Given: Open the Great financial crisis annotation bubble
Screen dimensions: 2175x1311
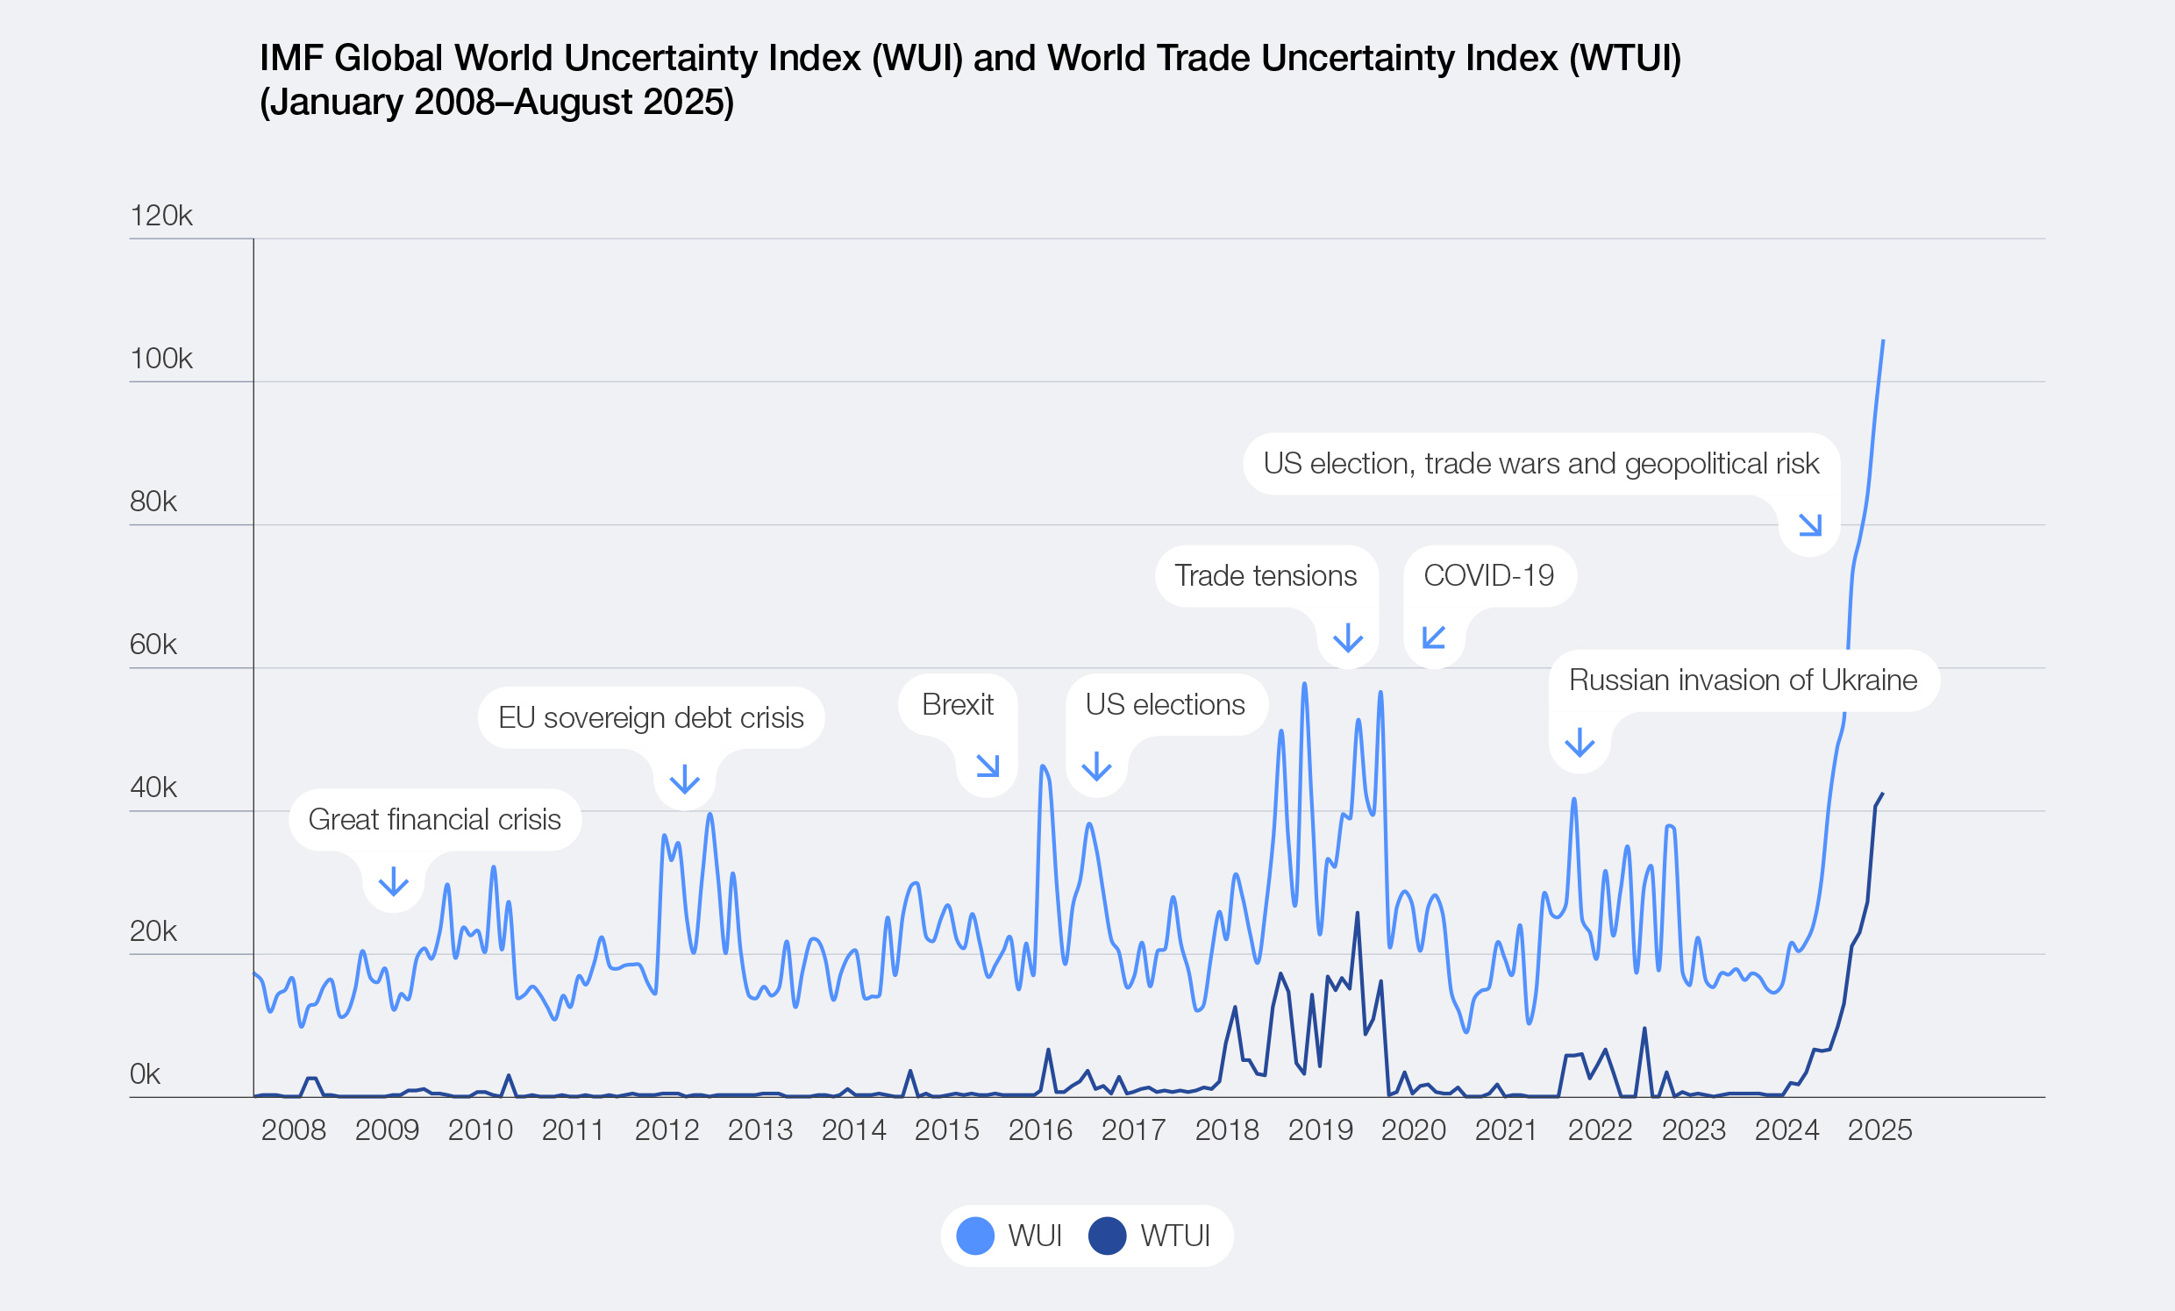Looking at the screenshot, I should click(x=436, y=819).
